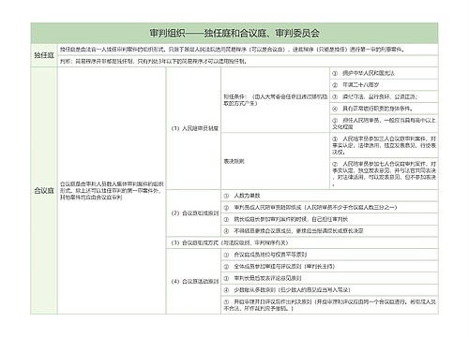Click the cell '① 人数为单数'
The height and width of the screenshot is (337, 469).
[x=329, y=196]
